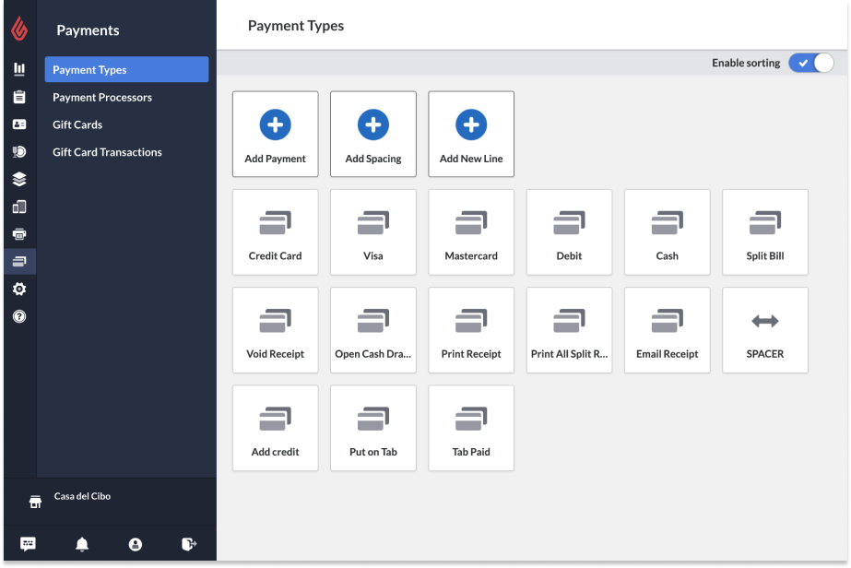Open the reports bar chart icon

coord(19,69)
